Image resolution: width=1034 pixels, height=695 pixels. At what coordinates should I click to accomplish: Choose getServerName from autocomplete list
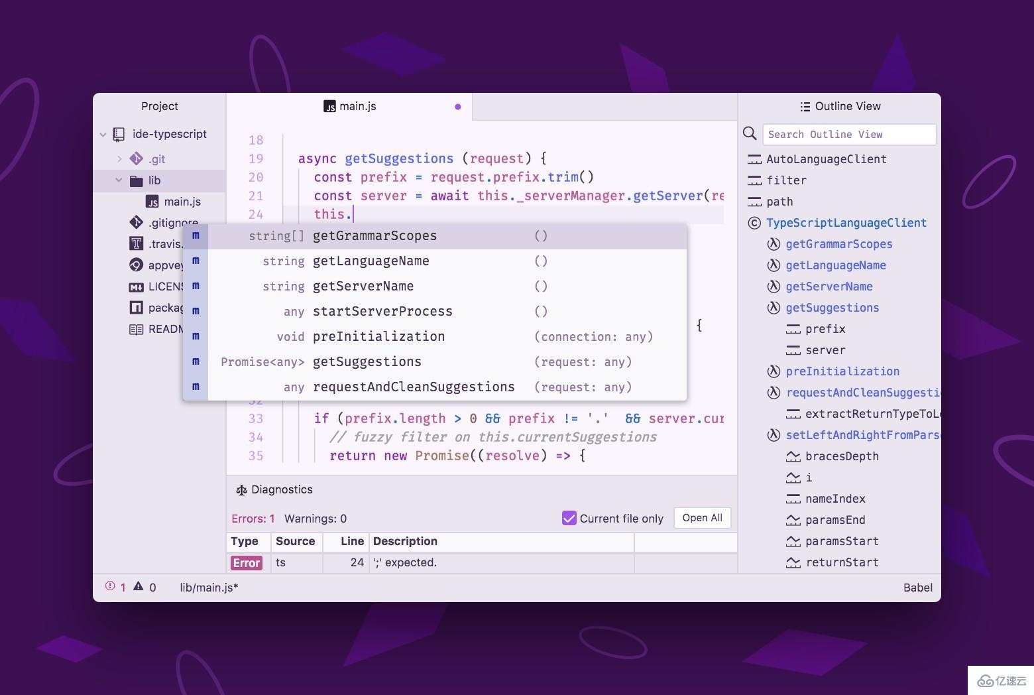[434, 286]
